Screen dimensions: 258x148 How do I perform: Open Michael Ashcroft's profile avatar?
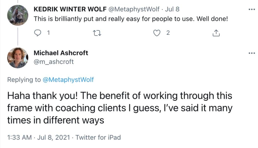coord(17,58)
